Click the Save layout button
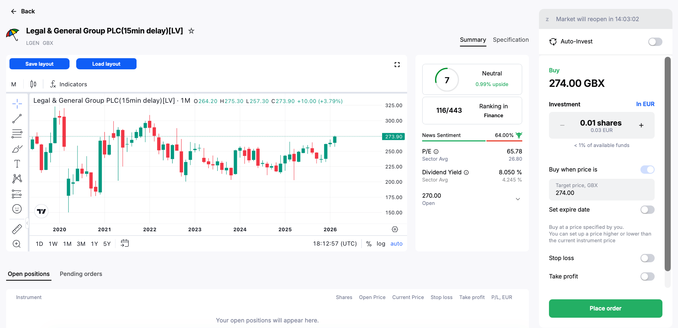The height and width of the screenshot is (328, 678). pos(39,64)
